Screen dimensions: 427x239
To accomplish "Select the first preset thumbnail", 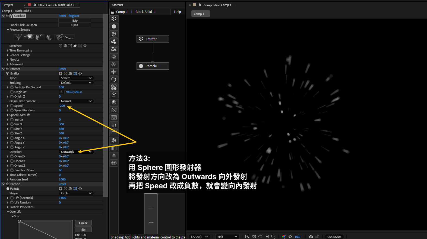I will (x=18, y=37).
